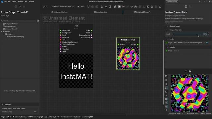Click the Bounds Center output pin
The height and width of the screenshot is (119, 212).
[x=92, y=35]
